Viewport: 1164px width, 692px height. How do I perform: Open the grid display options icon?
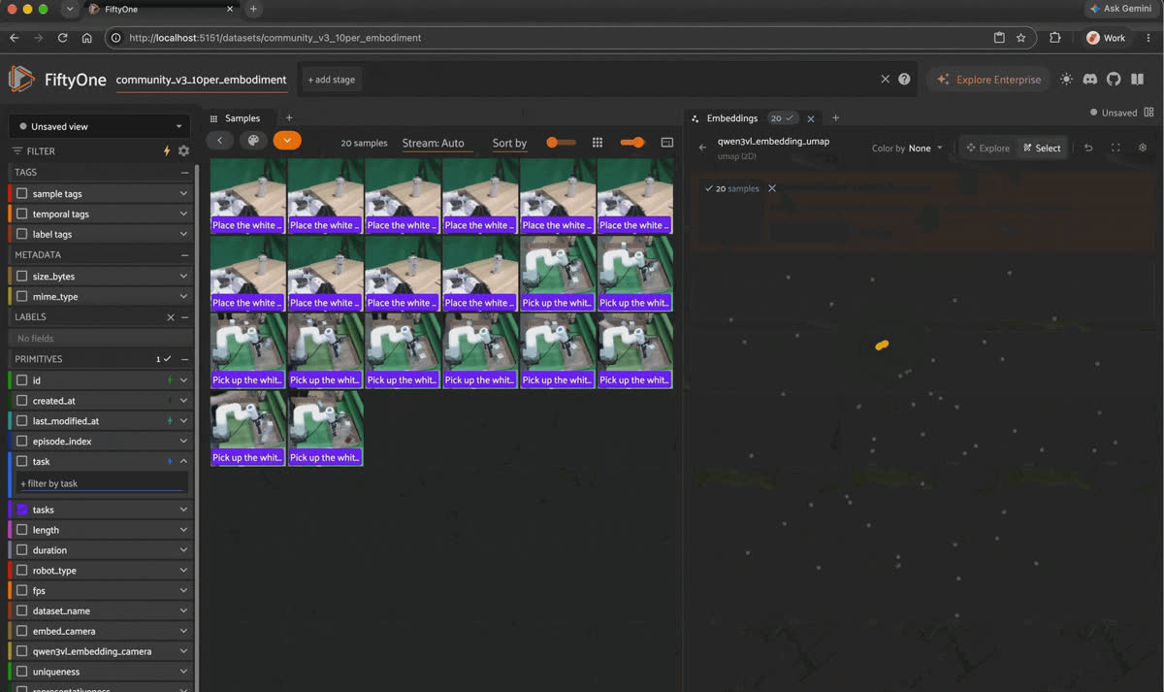click(x=598, y=143)
